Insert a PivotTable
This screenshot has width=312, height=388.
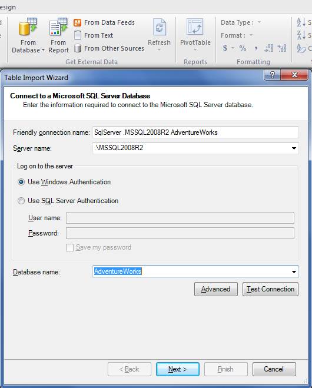[x=195, y=35]
